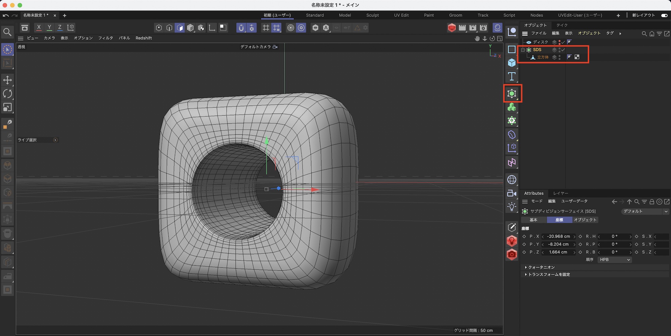Add a Cube primitive from the palette

point(512,63)
